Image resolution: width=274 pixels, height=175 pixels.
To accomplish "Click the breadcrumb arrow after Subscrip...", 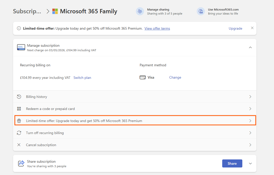I will pyautogui.click(x=48, y=11).
